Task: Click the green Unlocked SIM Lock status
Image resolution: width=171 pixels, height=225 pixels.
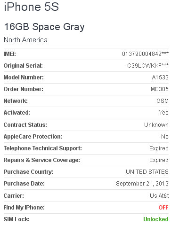Action: click(156, 219)
